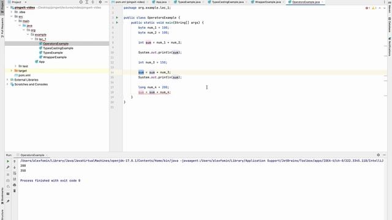Expand Scratches and Consoles node
Image resolution: width=392 pixels, height=220 pixels.
tap(7, 84)
